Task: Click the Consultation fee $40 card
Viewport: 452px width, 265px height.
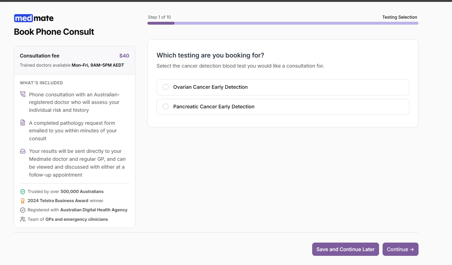Action: pos(74,60)
